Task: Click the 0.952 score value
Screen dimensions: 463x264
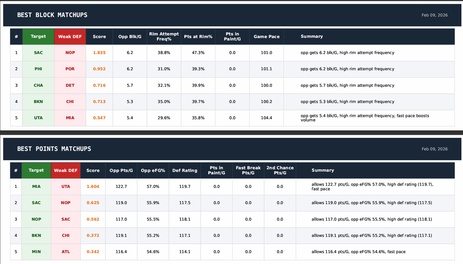Action: pos(99,69)
